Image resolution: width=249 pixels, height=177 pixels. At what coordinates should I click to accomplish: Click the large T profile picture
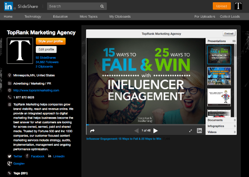[x=20, y=51]
